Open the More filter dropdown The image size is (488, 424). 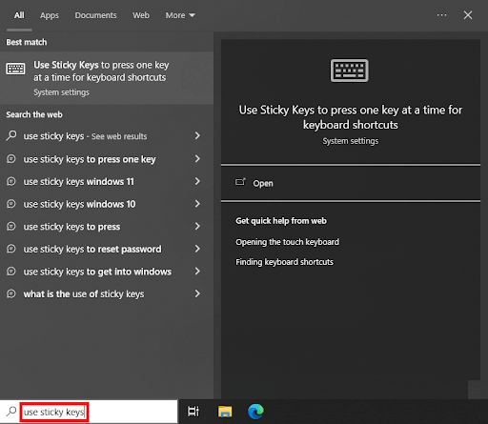coord(180,15)
